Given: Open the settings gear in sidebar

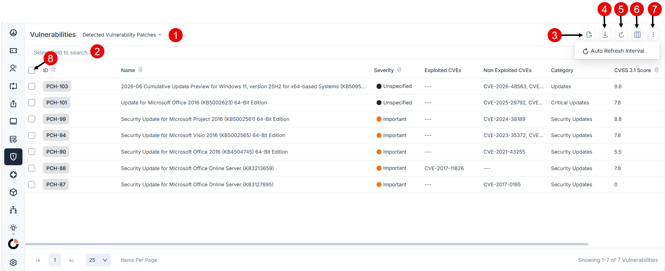Looking at the screenshot, I should 13,263.
